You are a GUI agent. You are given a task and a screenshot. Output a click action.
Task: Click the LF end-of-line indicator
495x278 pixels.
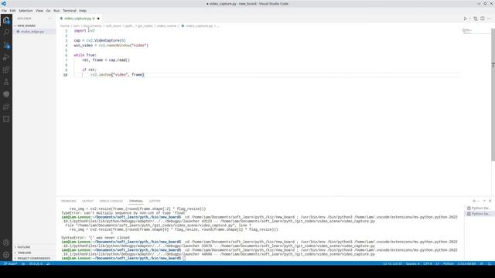pos(438,263)
